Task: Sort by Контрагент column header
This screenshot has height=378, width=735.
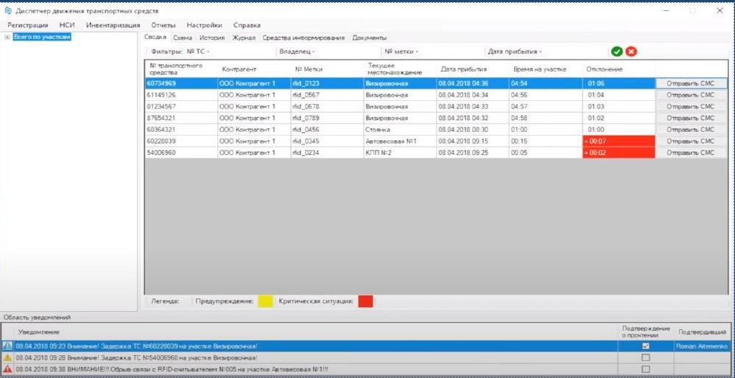Action: tap(254, 69)
